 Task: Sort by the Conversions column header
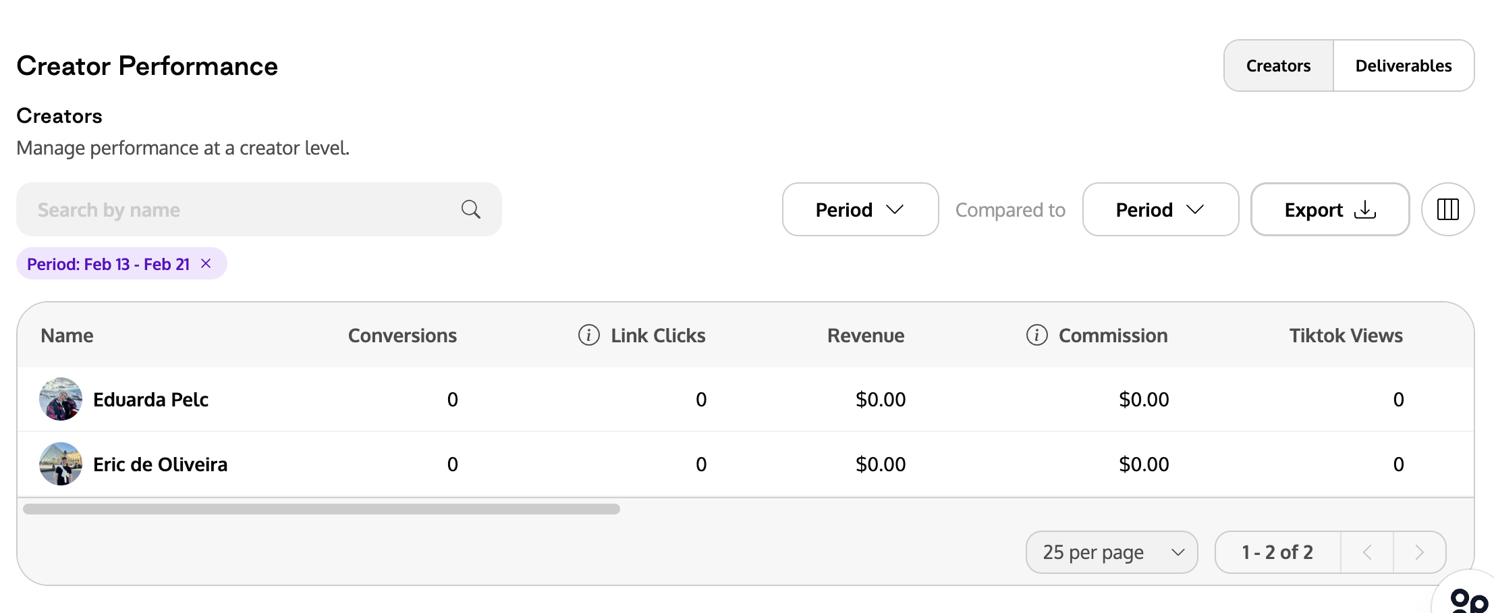[x=402, y=336]
